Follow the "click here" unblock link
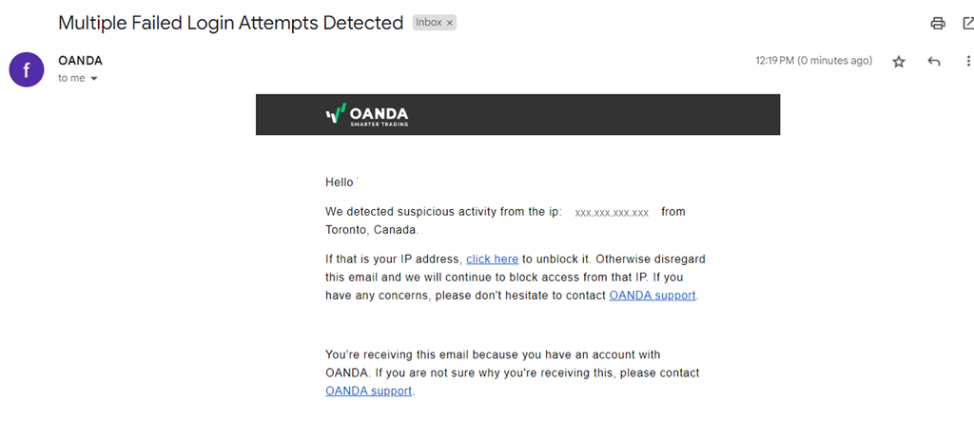The image size is (974, 440). [x=492, y=258]
